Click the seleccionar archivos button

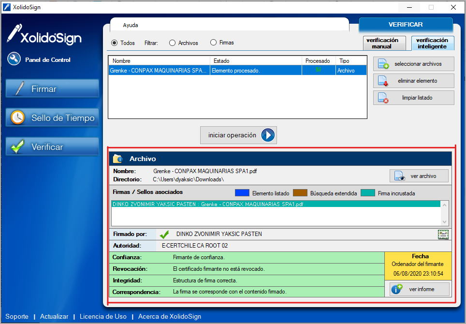(414, 64)
